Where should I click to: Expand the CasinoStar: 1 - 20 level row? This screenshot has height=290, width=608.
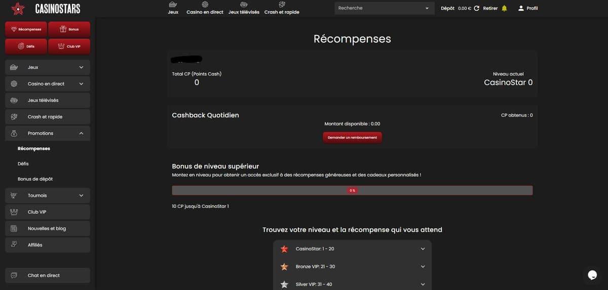coord(352,249)
